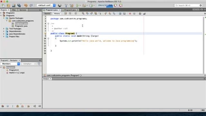Click the Save All toolbar icon
Viewport: 206px width, 116px height.
[19, 5]
